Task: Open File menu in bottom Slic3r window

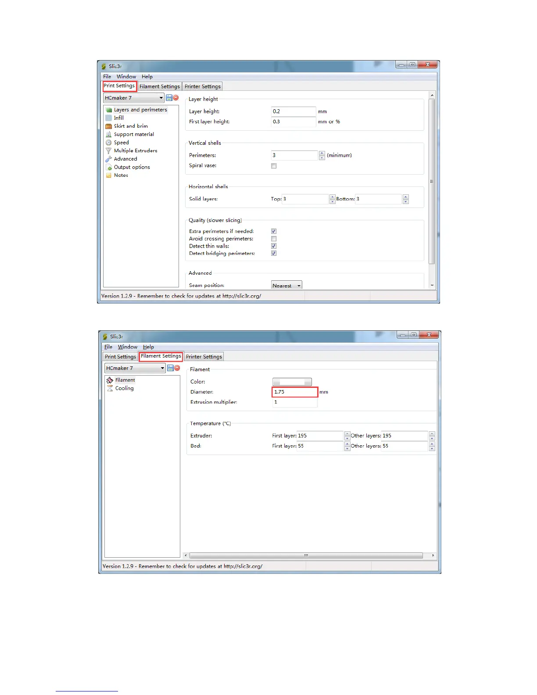Action: (108, 347)
